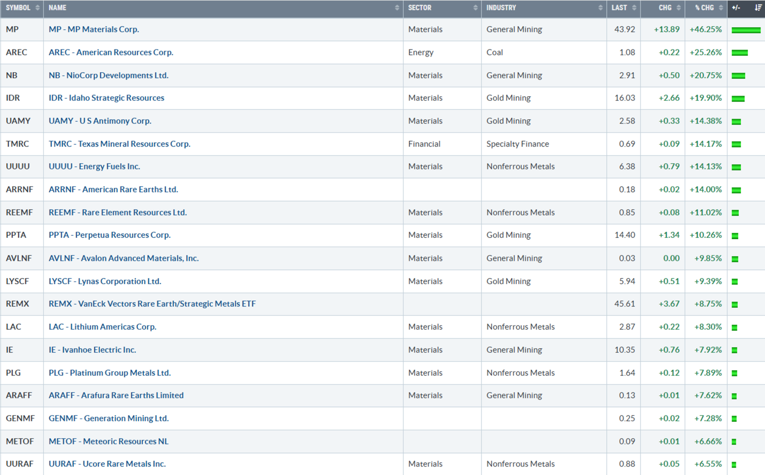The width and height of the screenshot is (765, 475).
Task: Open Idaho Strategic Resources link
Action: [107, 98]
